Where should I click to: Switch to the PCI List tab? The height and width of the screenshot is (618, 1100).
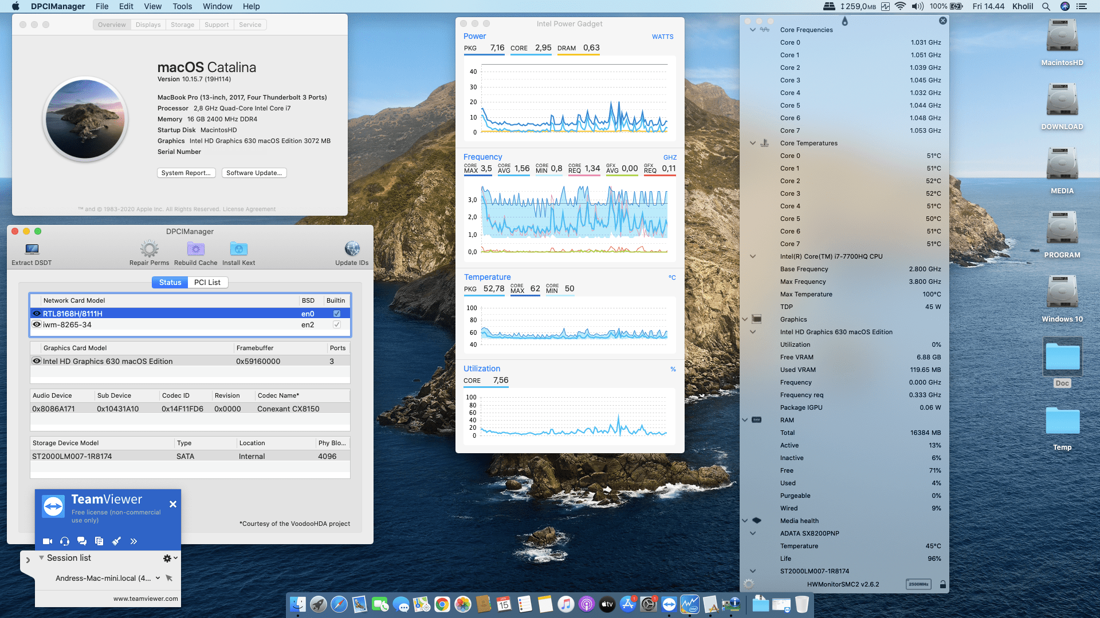point(207,282)
